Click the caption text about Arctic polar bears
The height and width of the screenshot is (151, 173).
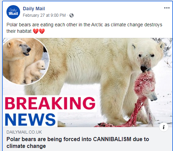(84, 28)
